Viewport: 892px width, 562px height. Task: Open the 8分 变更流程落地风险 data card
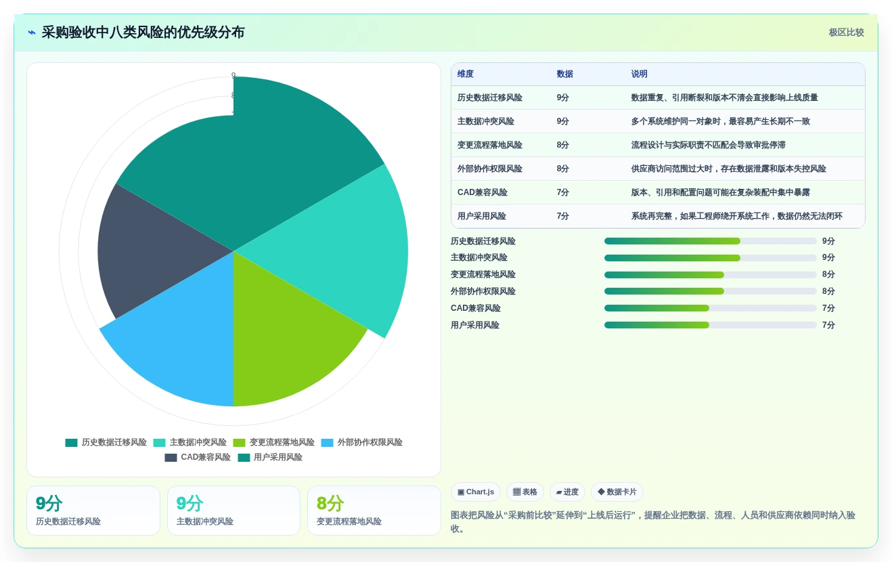pyautogui.click(x=374, y=511)
